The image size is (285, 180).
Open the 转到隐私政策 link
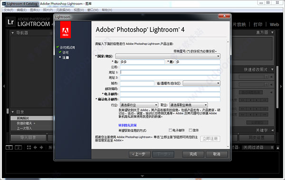coord(127,125)
